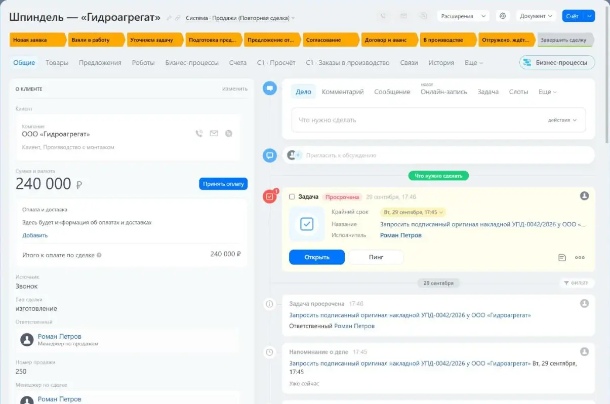Expand Еще menu in timeline editor

[x=548, y=92]
